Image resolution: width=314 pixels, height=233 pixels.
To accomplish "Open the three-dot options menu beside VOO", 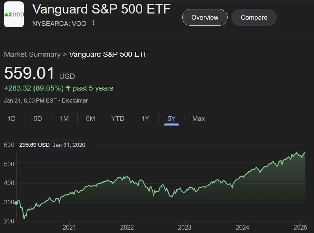I will [x=94, y=23].
